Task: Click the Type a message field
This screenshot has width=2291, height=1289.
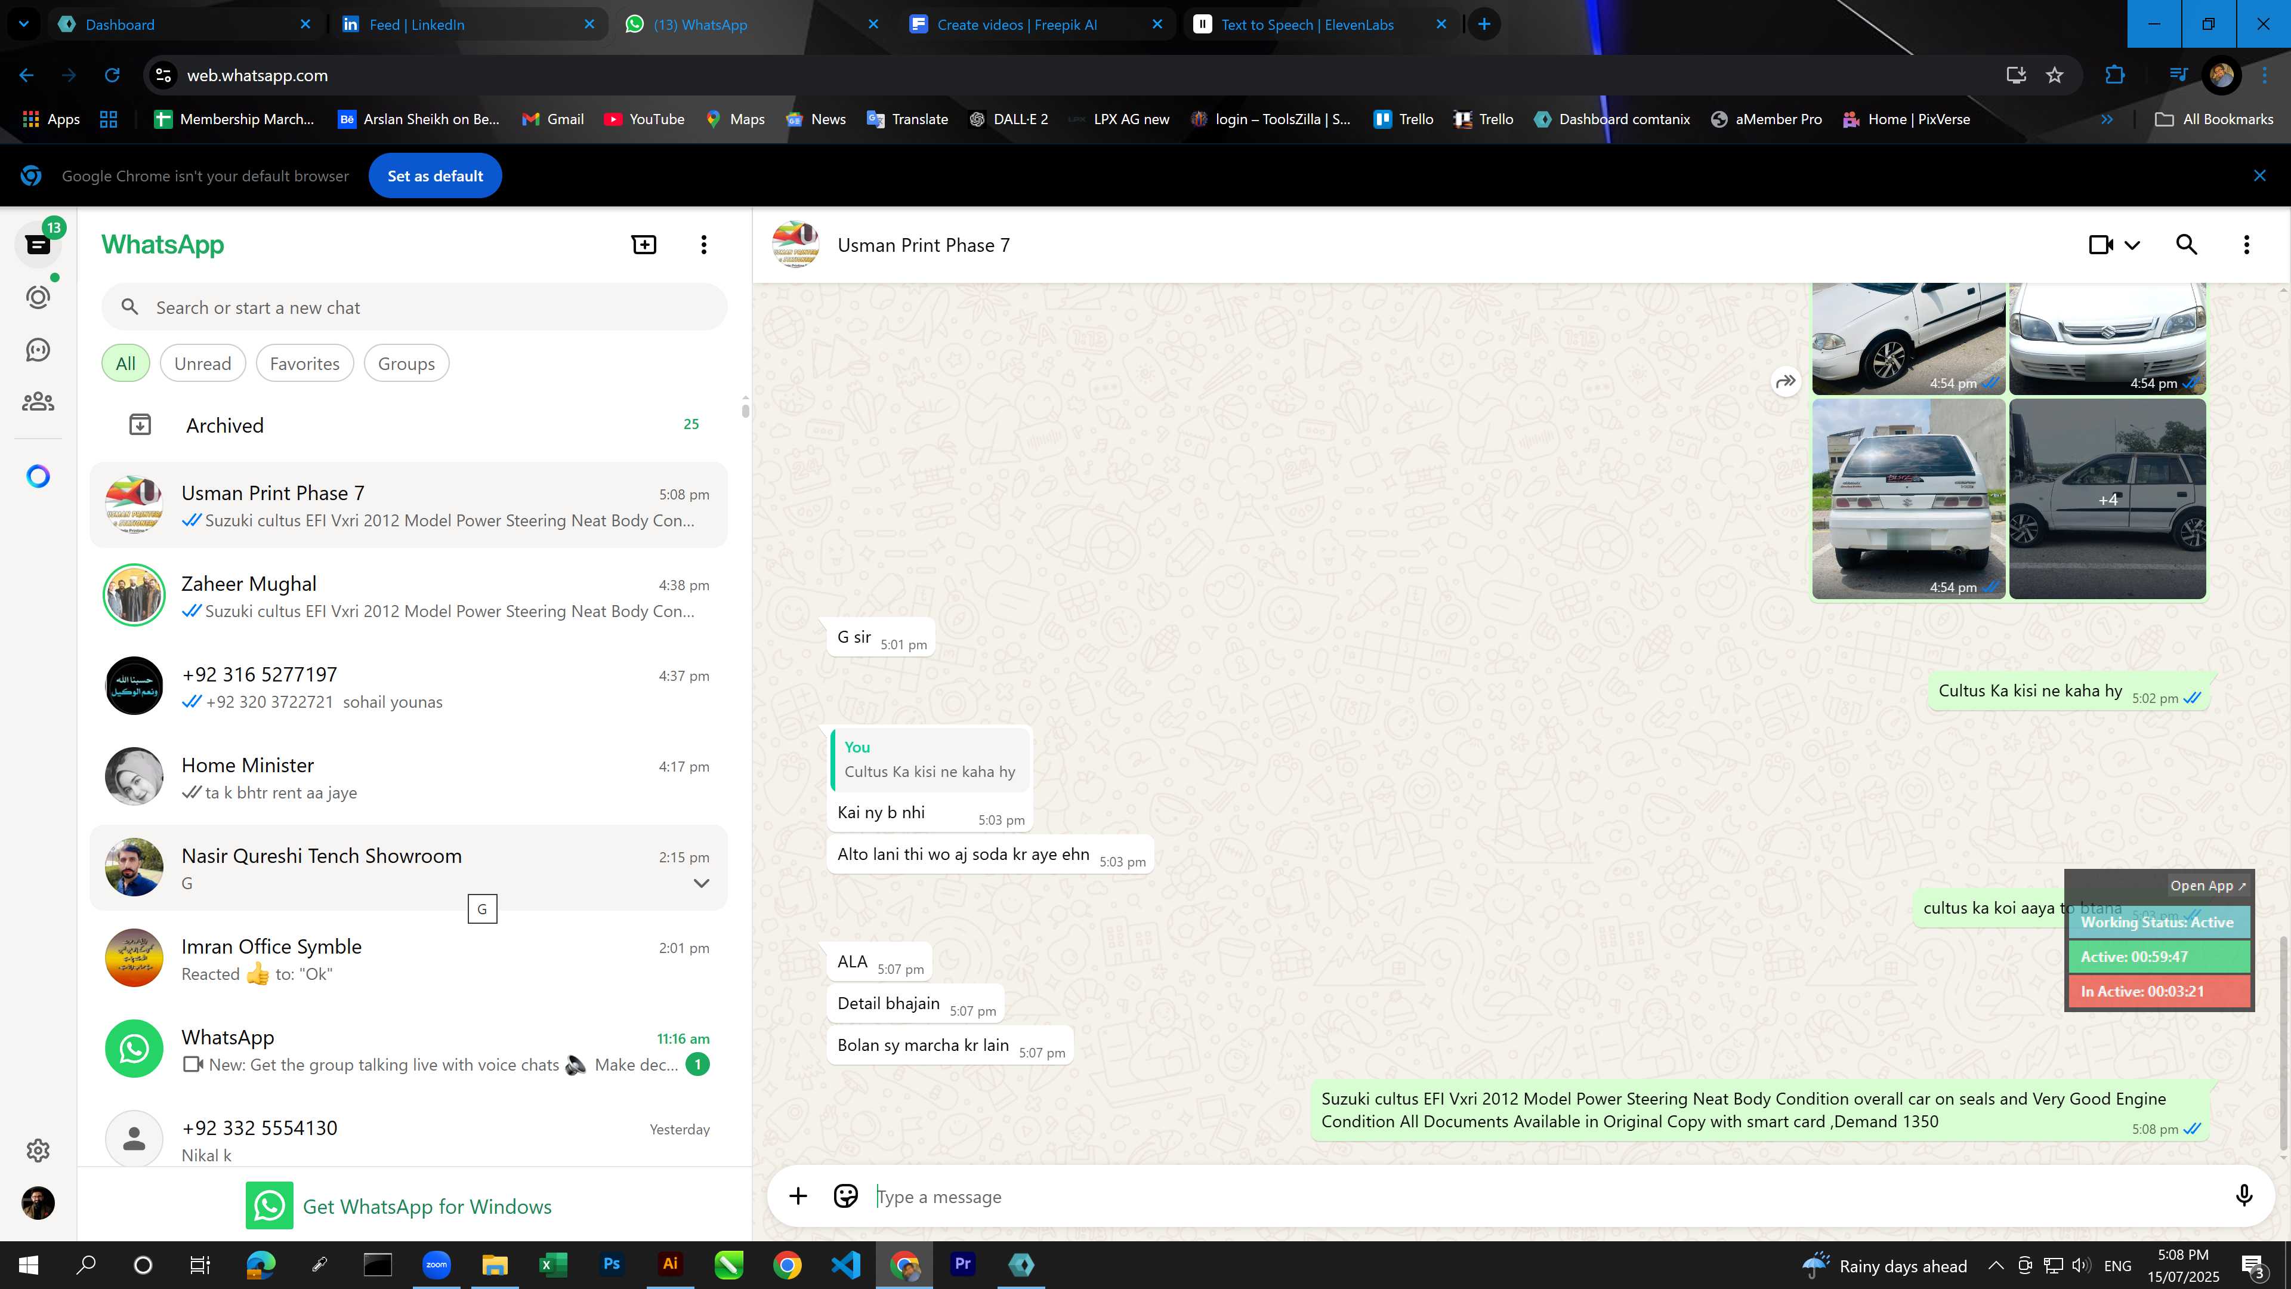Action: [x=1543, y=1197]
